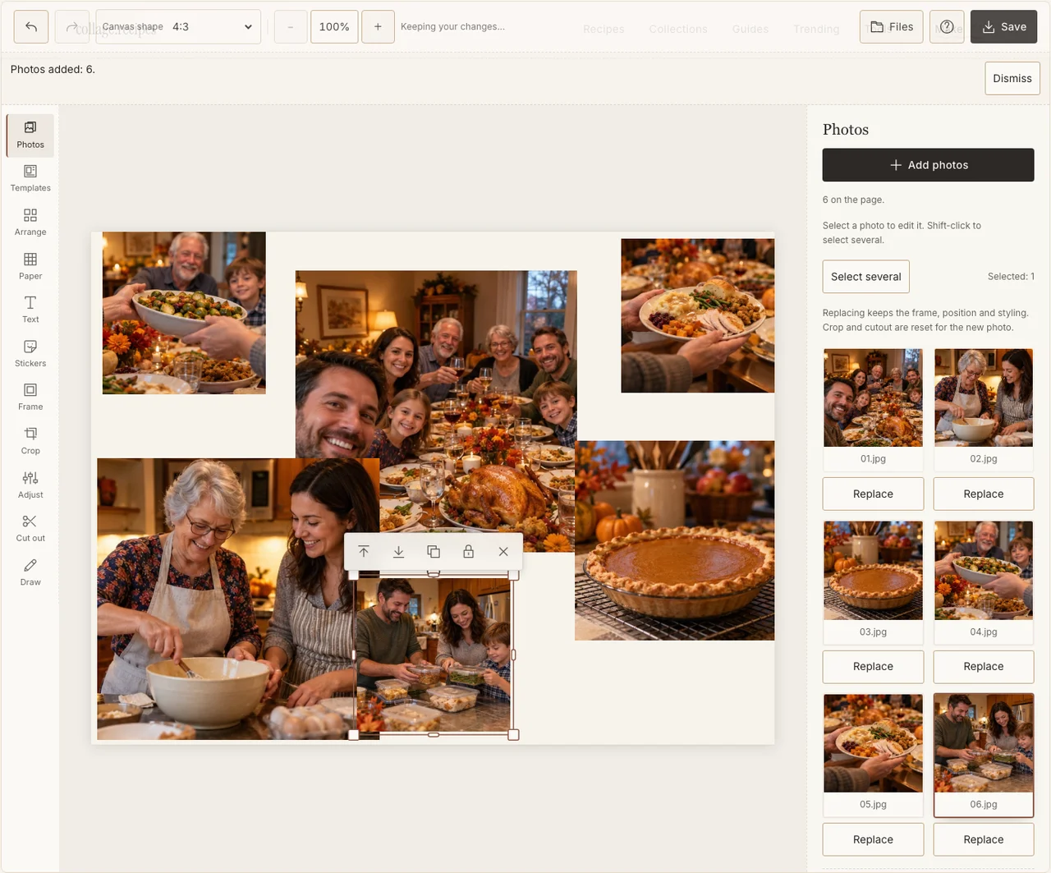Send selected photo to back
Viewport: 1051px width, 873px height.
[x=398, y=552]
